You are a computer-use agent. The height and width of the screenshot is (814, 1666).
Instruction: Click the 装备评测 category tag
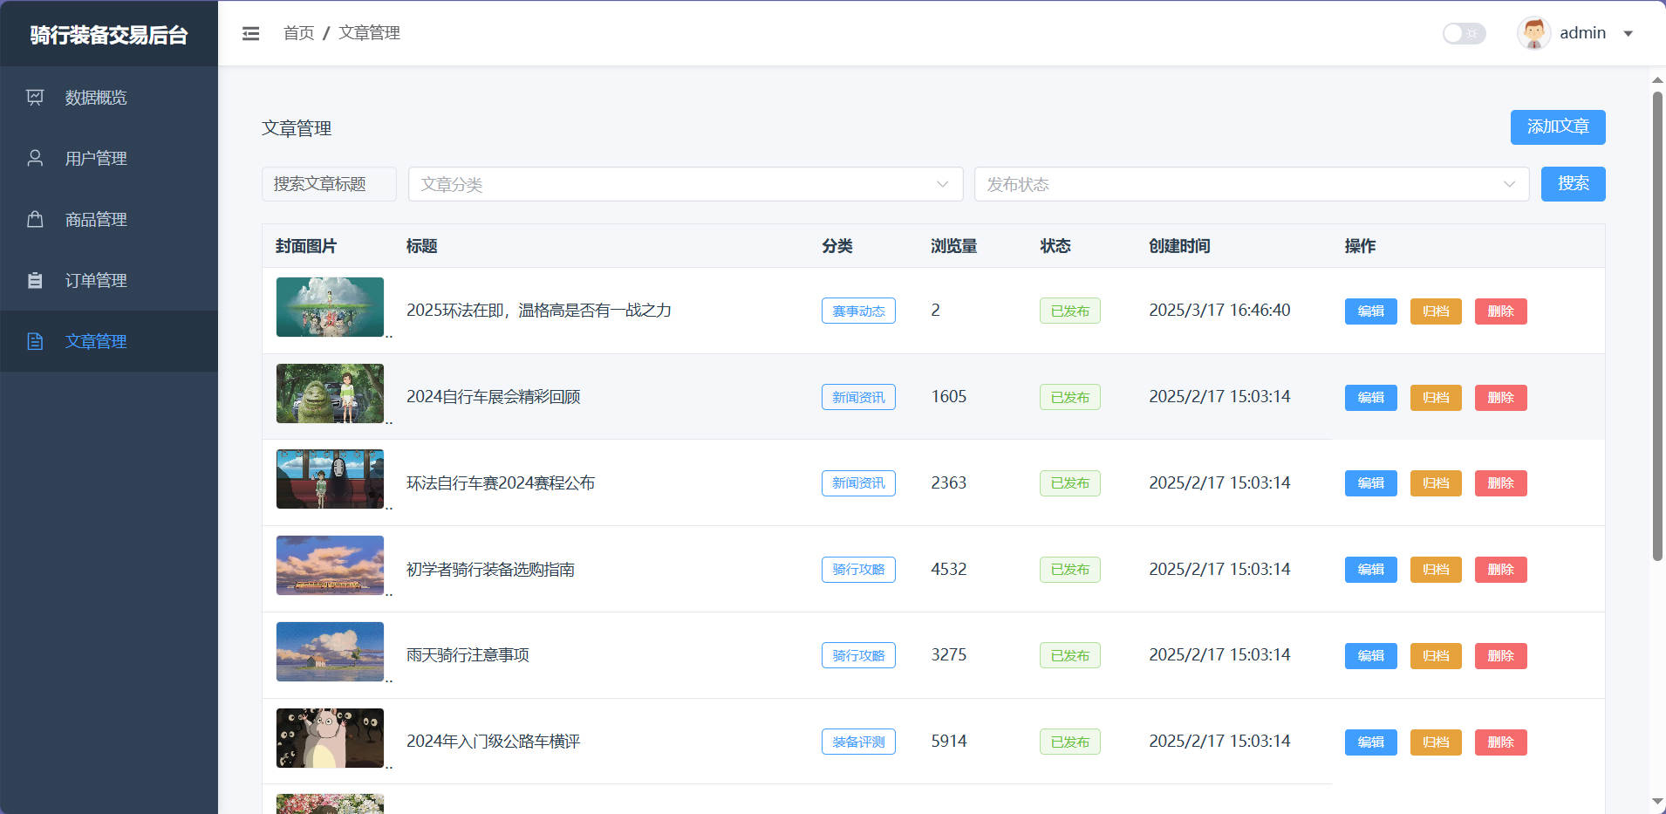pos(858,742)
